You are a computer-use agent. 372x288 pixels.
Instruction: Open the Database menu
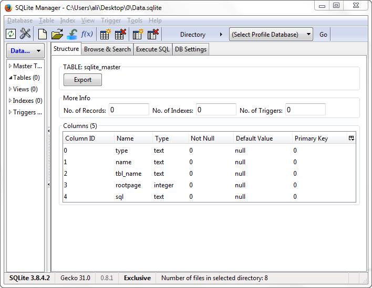(x=20, y=20)
